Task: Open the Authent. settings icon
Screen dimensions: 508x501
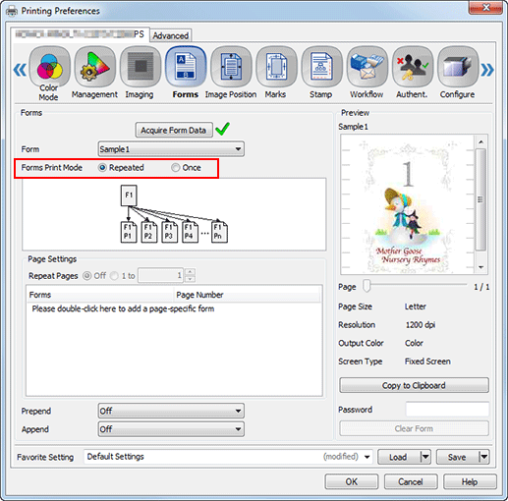Action: point(413,67)
